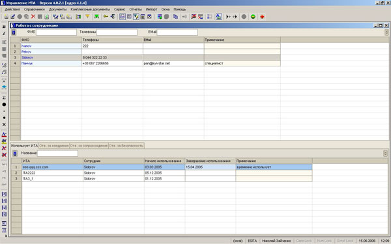This screenshot has height=244, width=391.
Task: Open the Комплексные документы menu
Action: click(91, 9)
